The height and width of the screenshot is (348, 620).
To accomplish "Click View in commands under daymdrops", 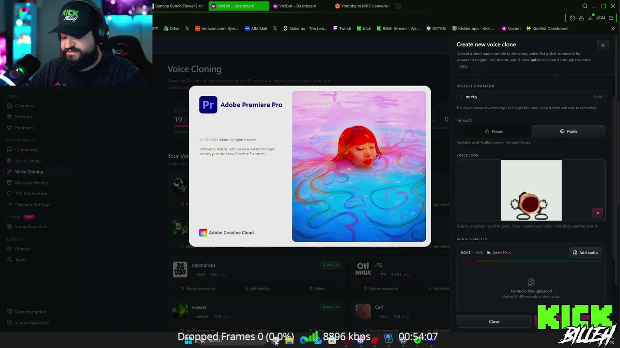I will click(x=197, y=289).
